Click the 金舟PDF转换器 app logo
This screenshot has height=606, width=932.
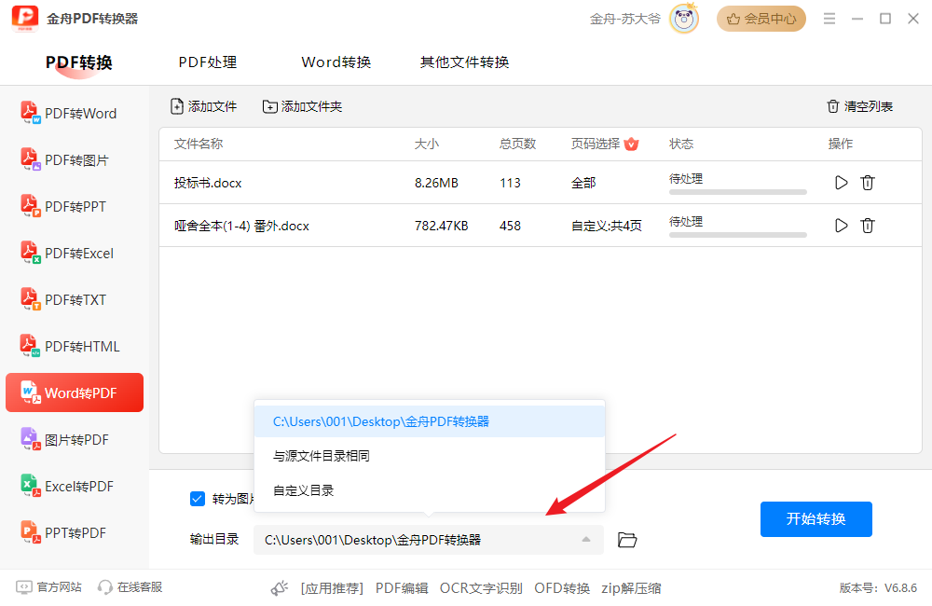(25, 19)
